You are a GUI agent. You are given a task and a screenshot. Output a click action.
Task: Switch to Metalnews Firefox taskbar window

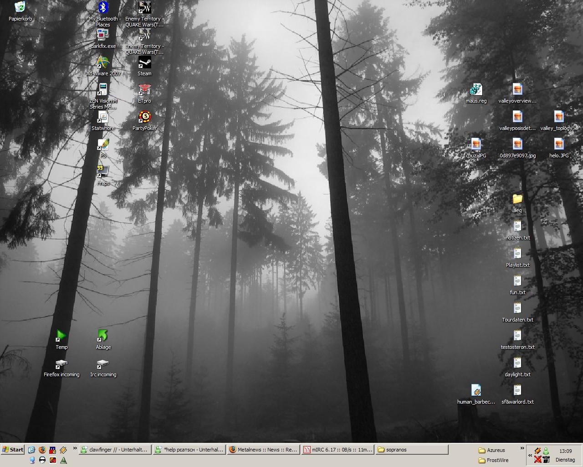[264, 450]
